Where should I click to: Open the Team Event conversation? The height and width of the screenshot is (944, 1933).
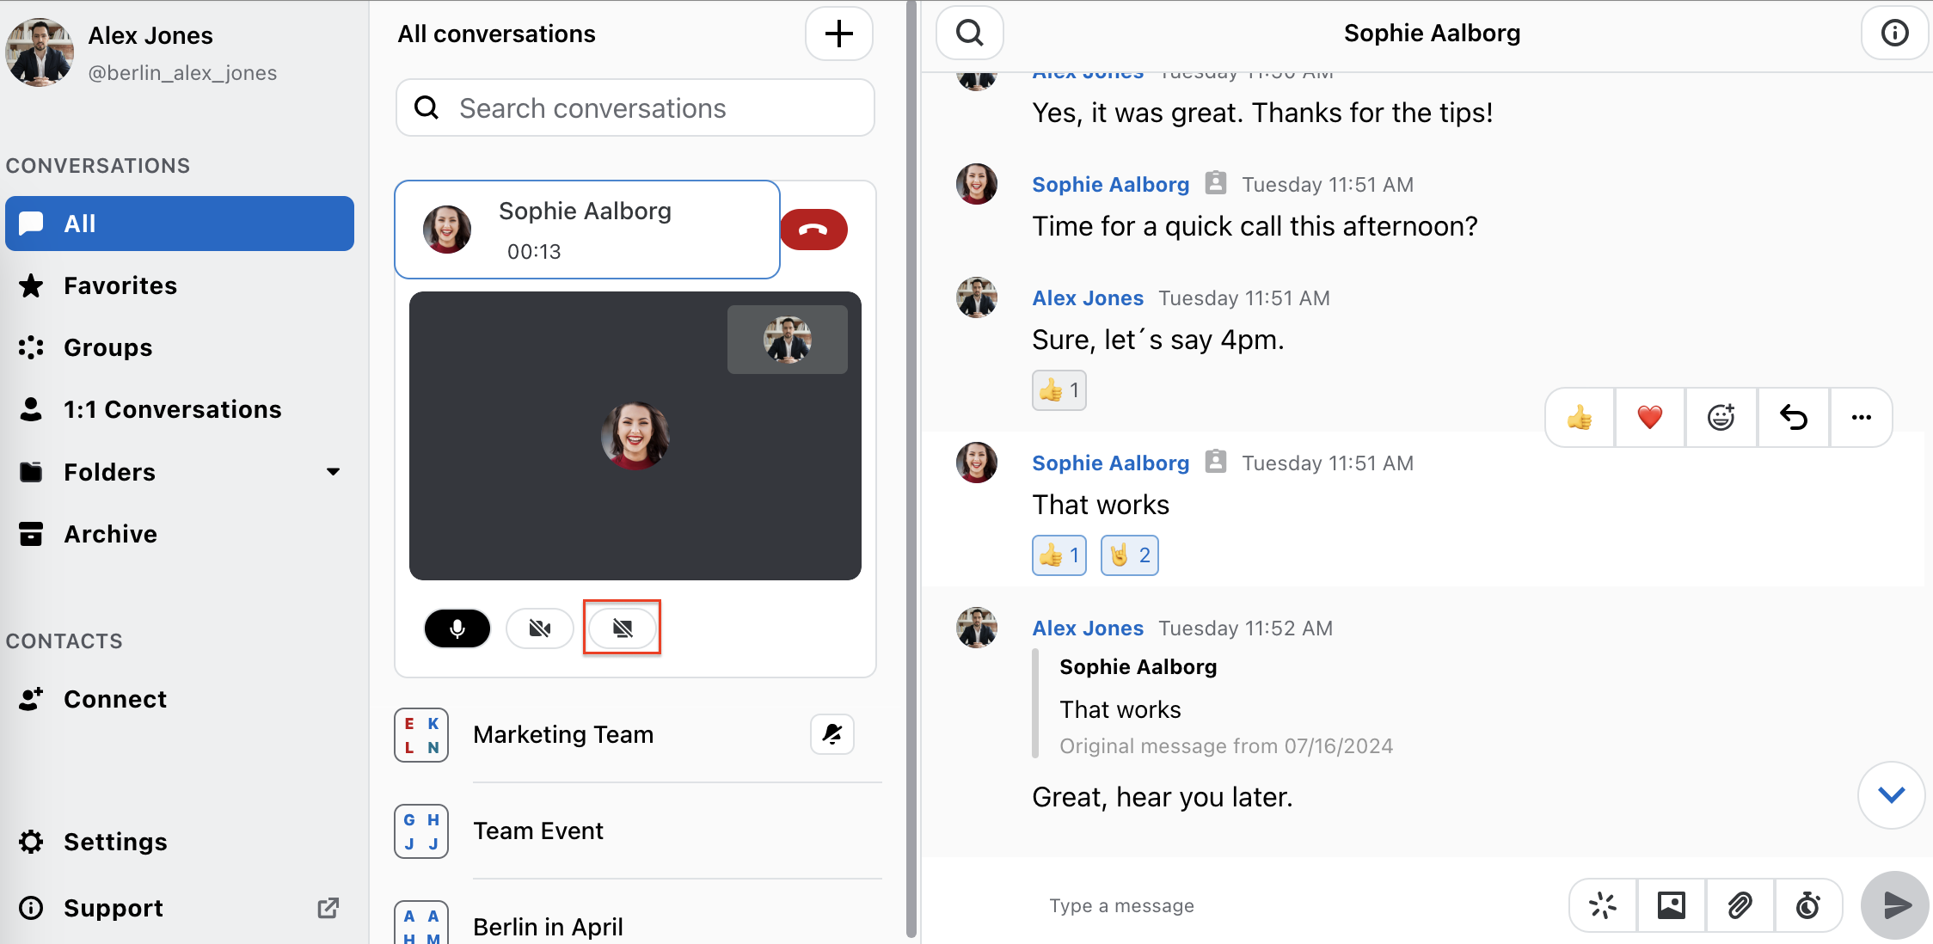pos(635,831)
